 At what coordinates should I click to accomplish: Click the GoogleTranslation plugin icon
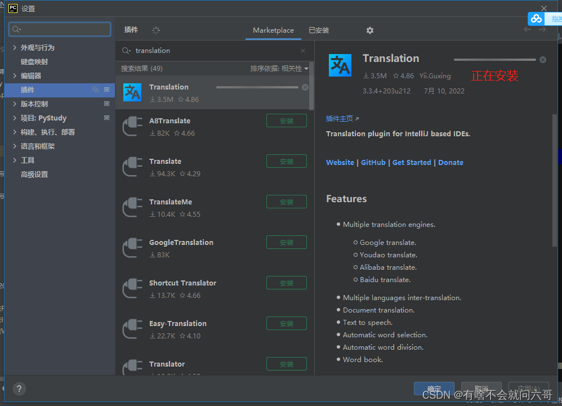(x=132, y=248)
